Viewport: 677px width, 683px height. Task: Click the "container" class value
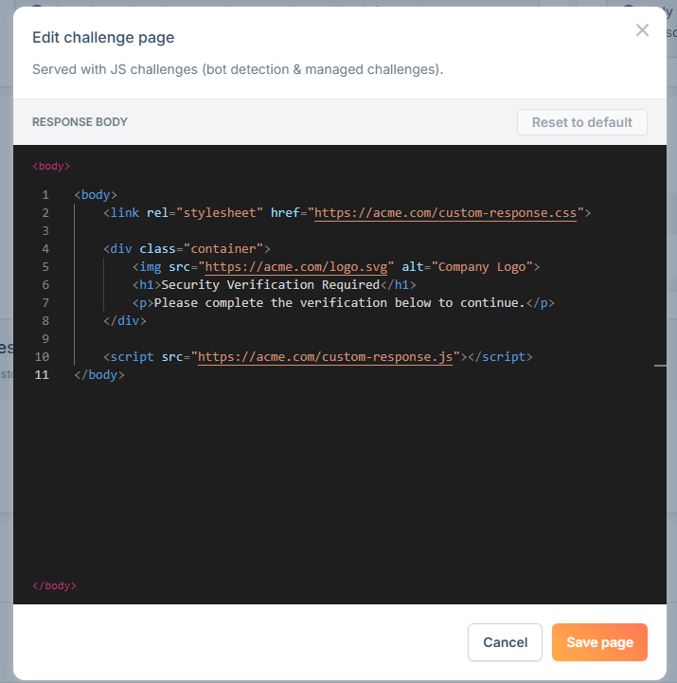(223, 249)
